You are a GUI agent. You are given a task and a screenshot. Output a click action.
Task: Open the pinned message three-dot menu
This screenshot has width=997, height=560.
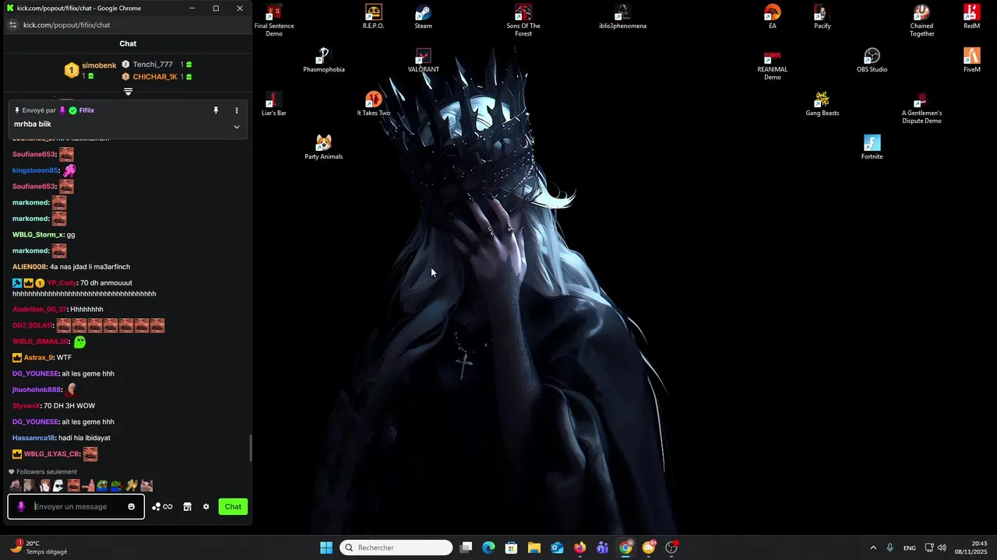click(x=237, y=110)
